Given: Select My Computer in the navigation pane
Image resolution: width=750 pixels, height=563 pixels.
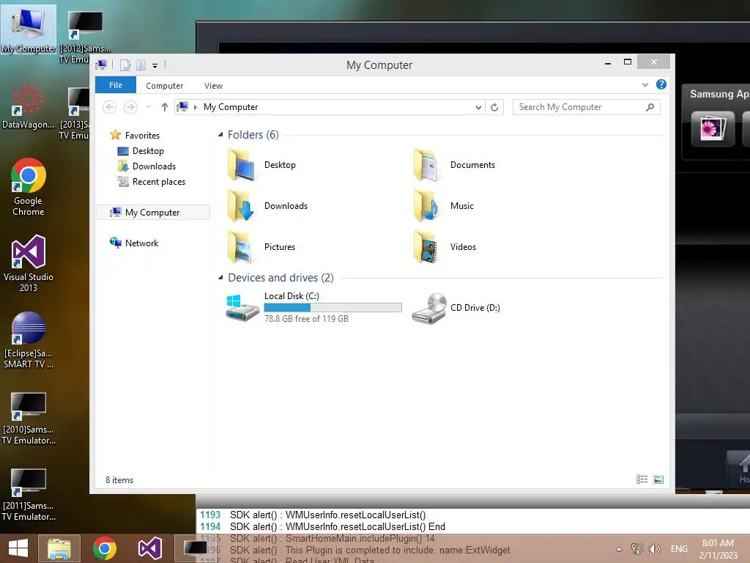Looking at the screenshot, I should (x=153, y=213).
